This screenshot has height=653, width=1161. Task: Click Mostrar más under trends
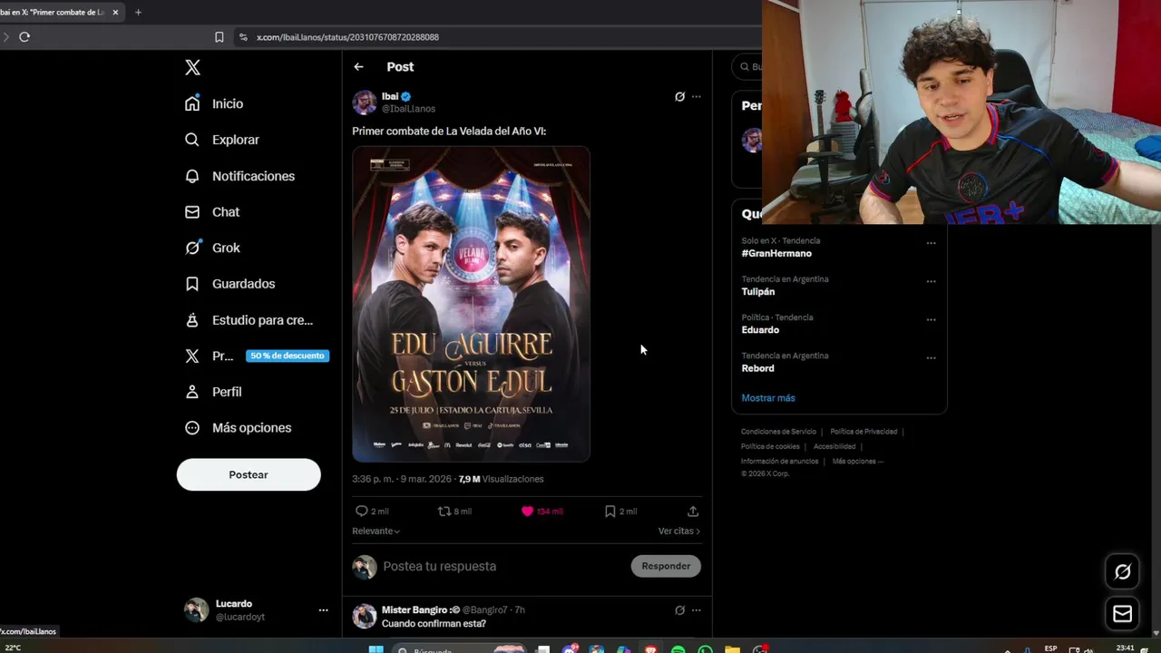(x=768, y=398)
